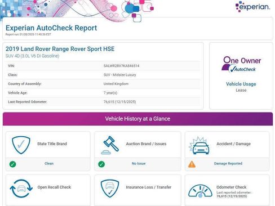
Task: Click the 2019 Land Rover Range Rover Sport HSE heading
Action: click(60, 49)
